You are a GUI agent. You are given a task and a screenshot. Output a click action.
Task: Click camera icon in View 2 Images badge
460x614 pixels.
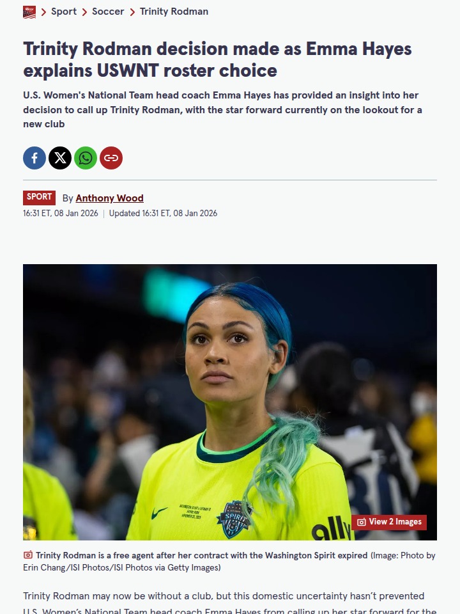click(362, 522)
